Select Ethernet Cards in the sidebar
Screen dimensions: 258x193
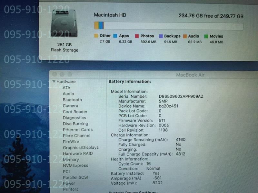click(78, 130)
